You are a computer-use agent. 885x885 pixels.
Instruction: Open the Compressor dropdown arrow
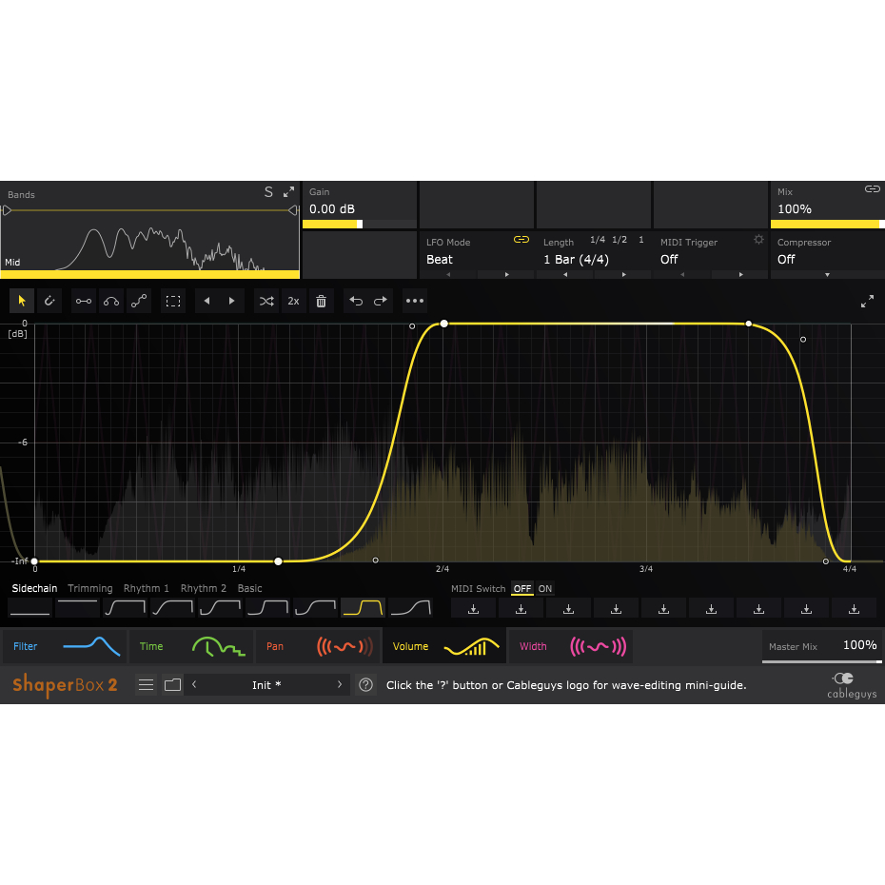coord(828,275)
